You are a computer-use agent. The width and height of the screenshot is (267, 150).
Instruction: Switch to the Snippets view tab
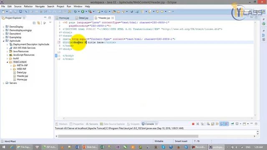point(133,124)
